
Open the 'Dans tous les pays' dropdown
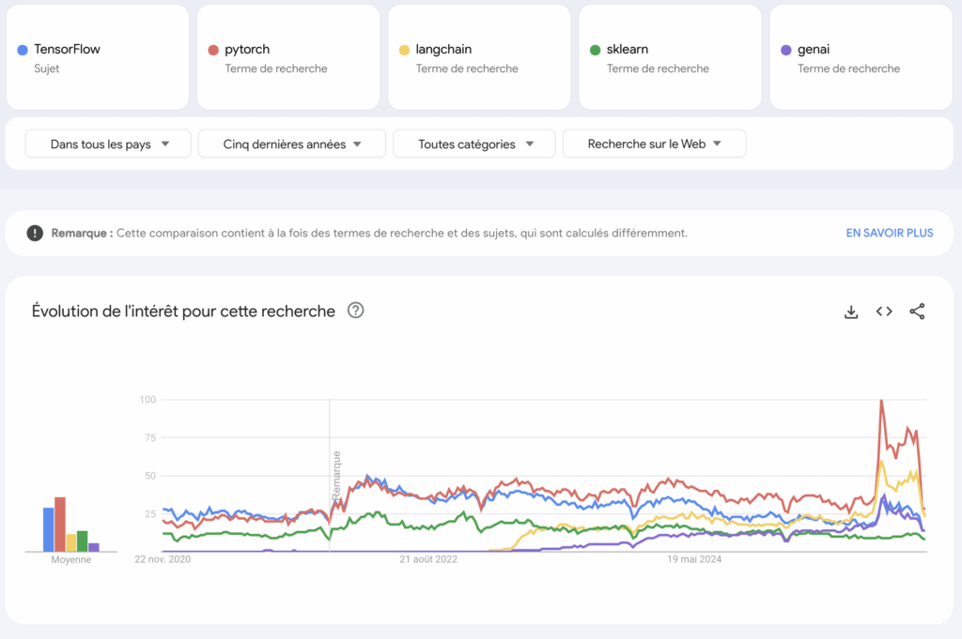[x=109, y=144]
